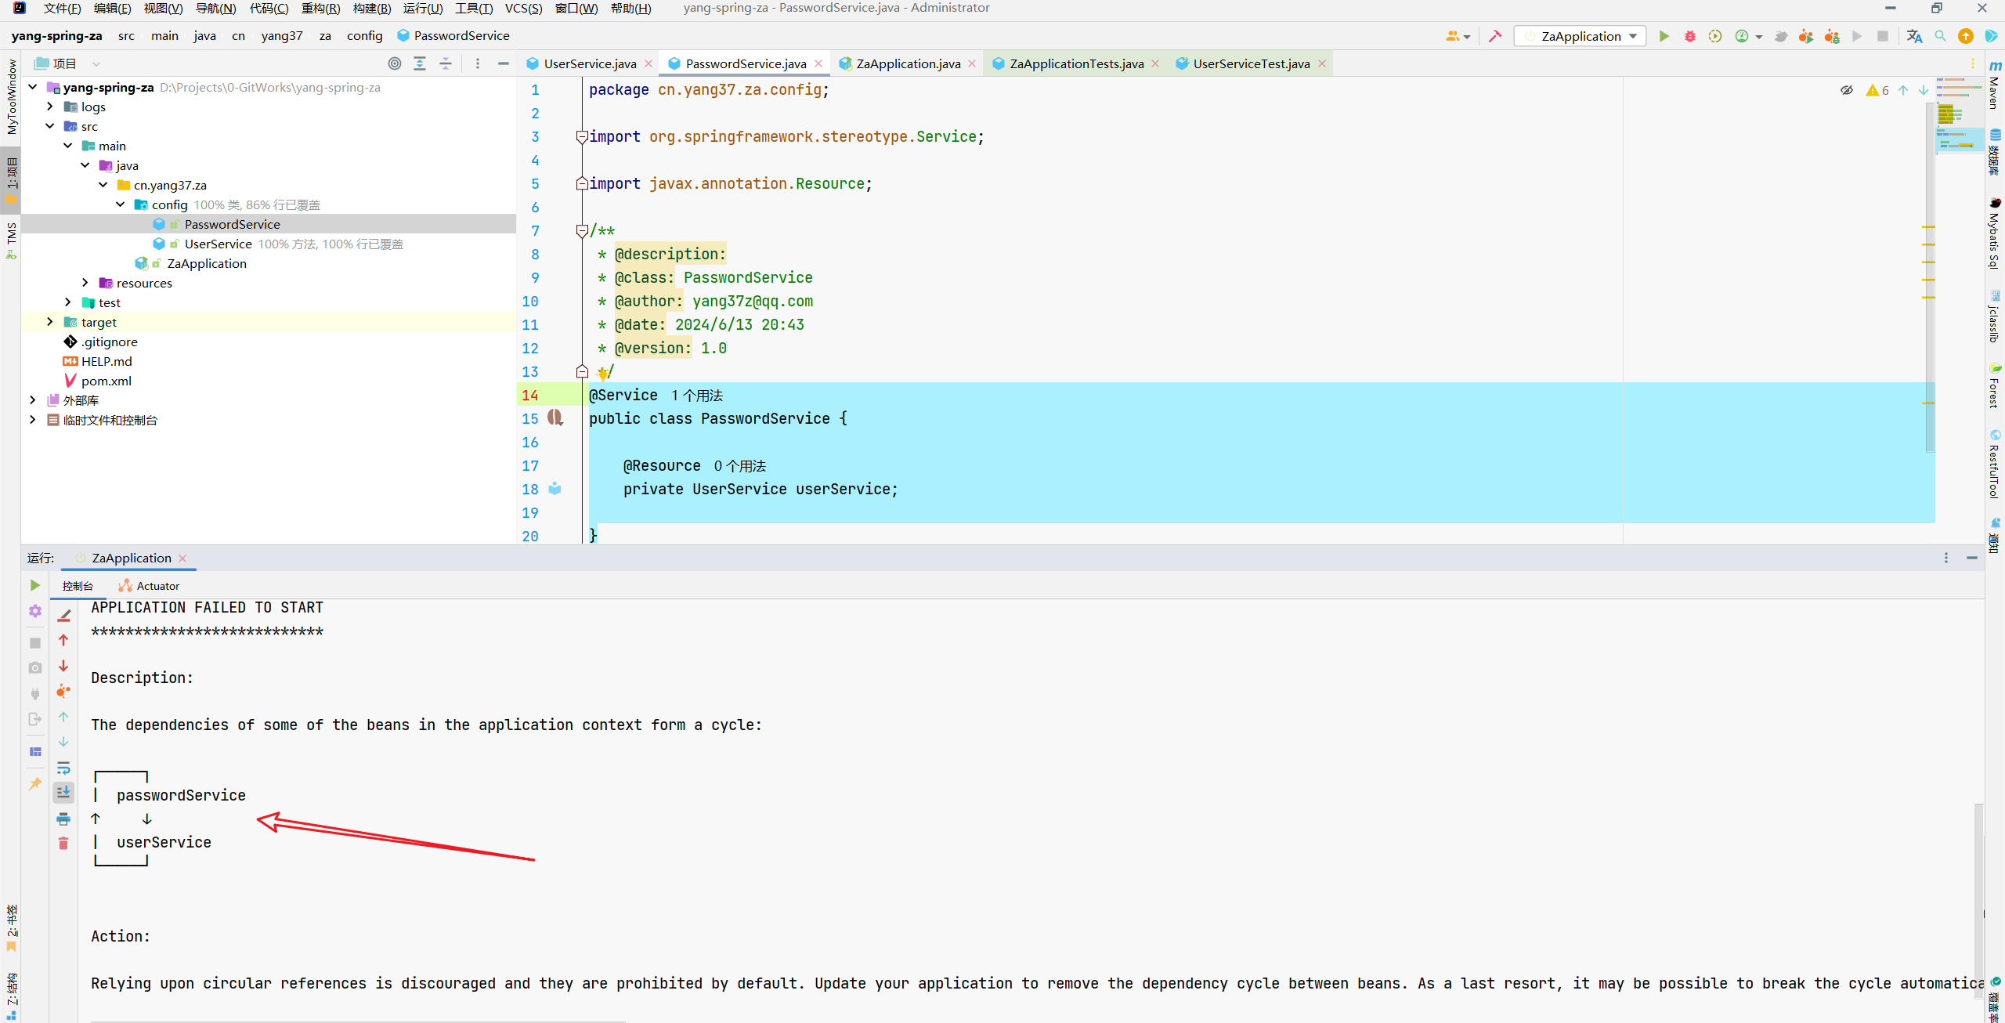Fold the Javadoc comment at line 7
Viewport: 2005px width, 1023px height.
582,230
